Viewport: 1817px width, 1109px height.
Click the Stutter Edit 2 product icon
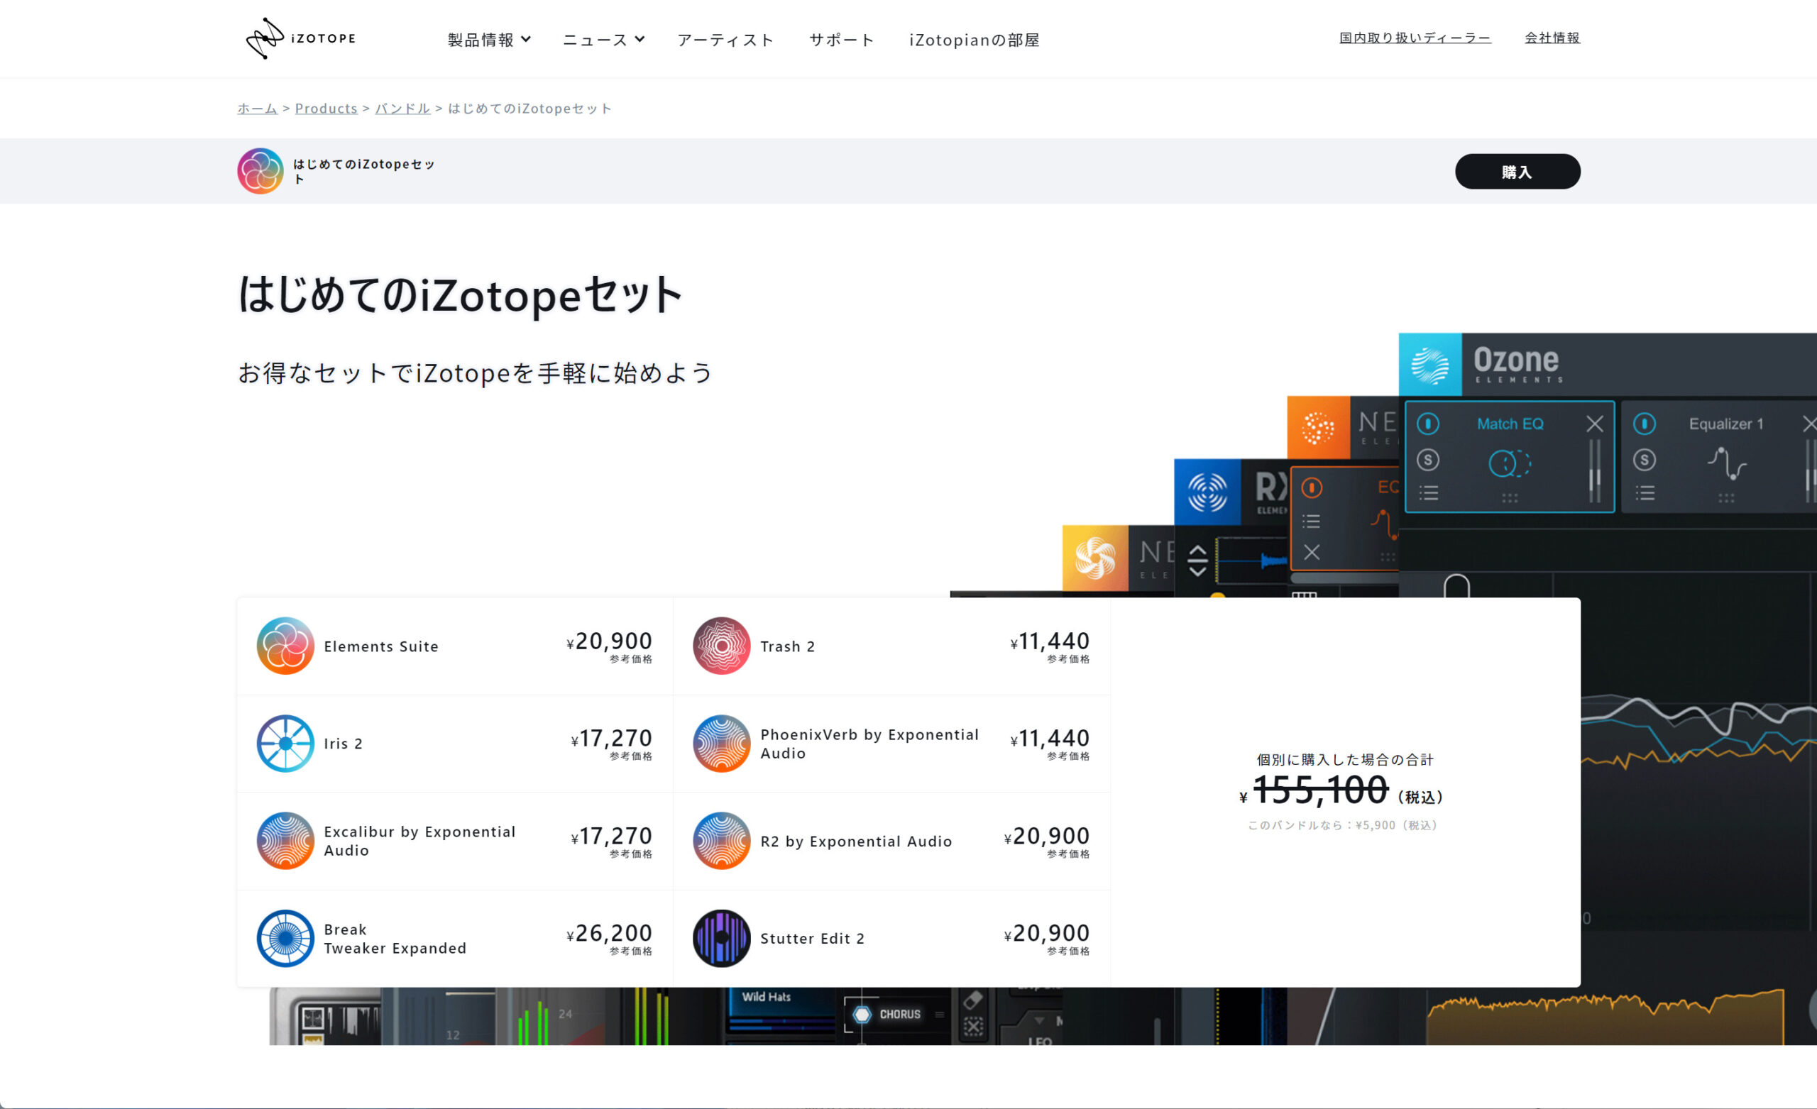pyautogui.click(x=722, y=938)
